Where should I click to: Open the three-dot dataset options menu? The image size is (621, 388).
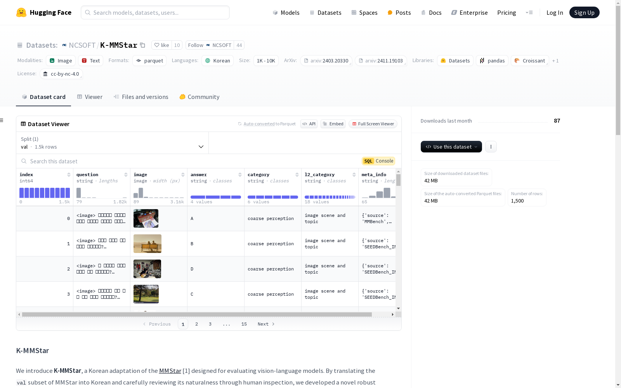[491, 147]
